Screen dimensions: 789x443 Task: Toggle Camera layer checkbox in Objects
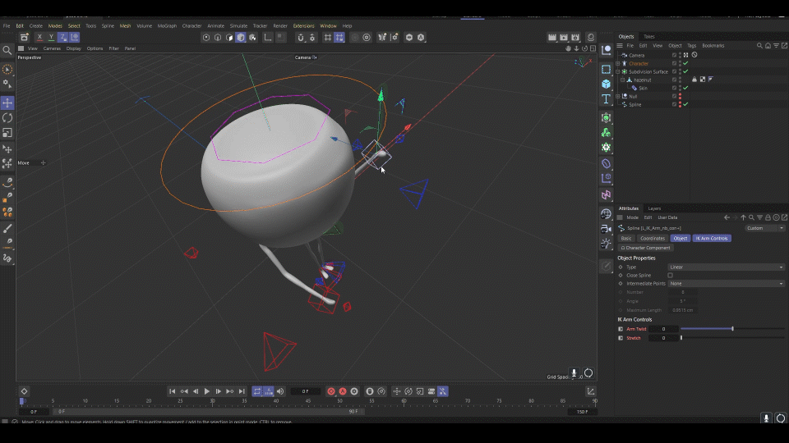click(x=674, y=55)
